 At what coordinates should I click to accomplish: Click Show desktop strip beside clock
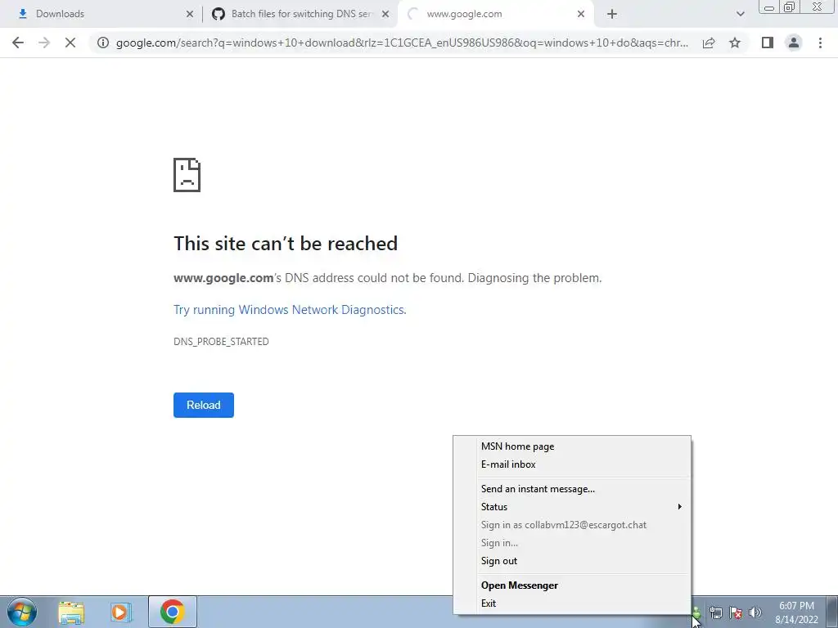tap(831, 612)
